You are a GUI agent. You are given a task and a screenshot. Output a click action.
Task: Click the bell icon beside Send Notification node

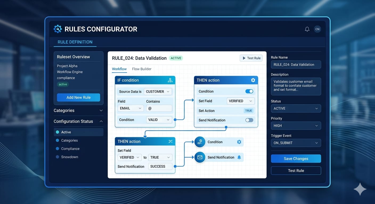click(239, 157)
